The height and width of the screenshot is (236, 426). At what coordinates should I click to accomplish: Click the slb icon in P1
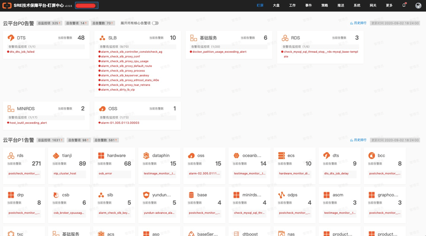point(101,195)
